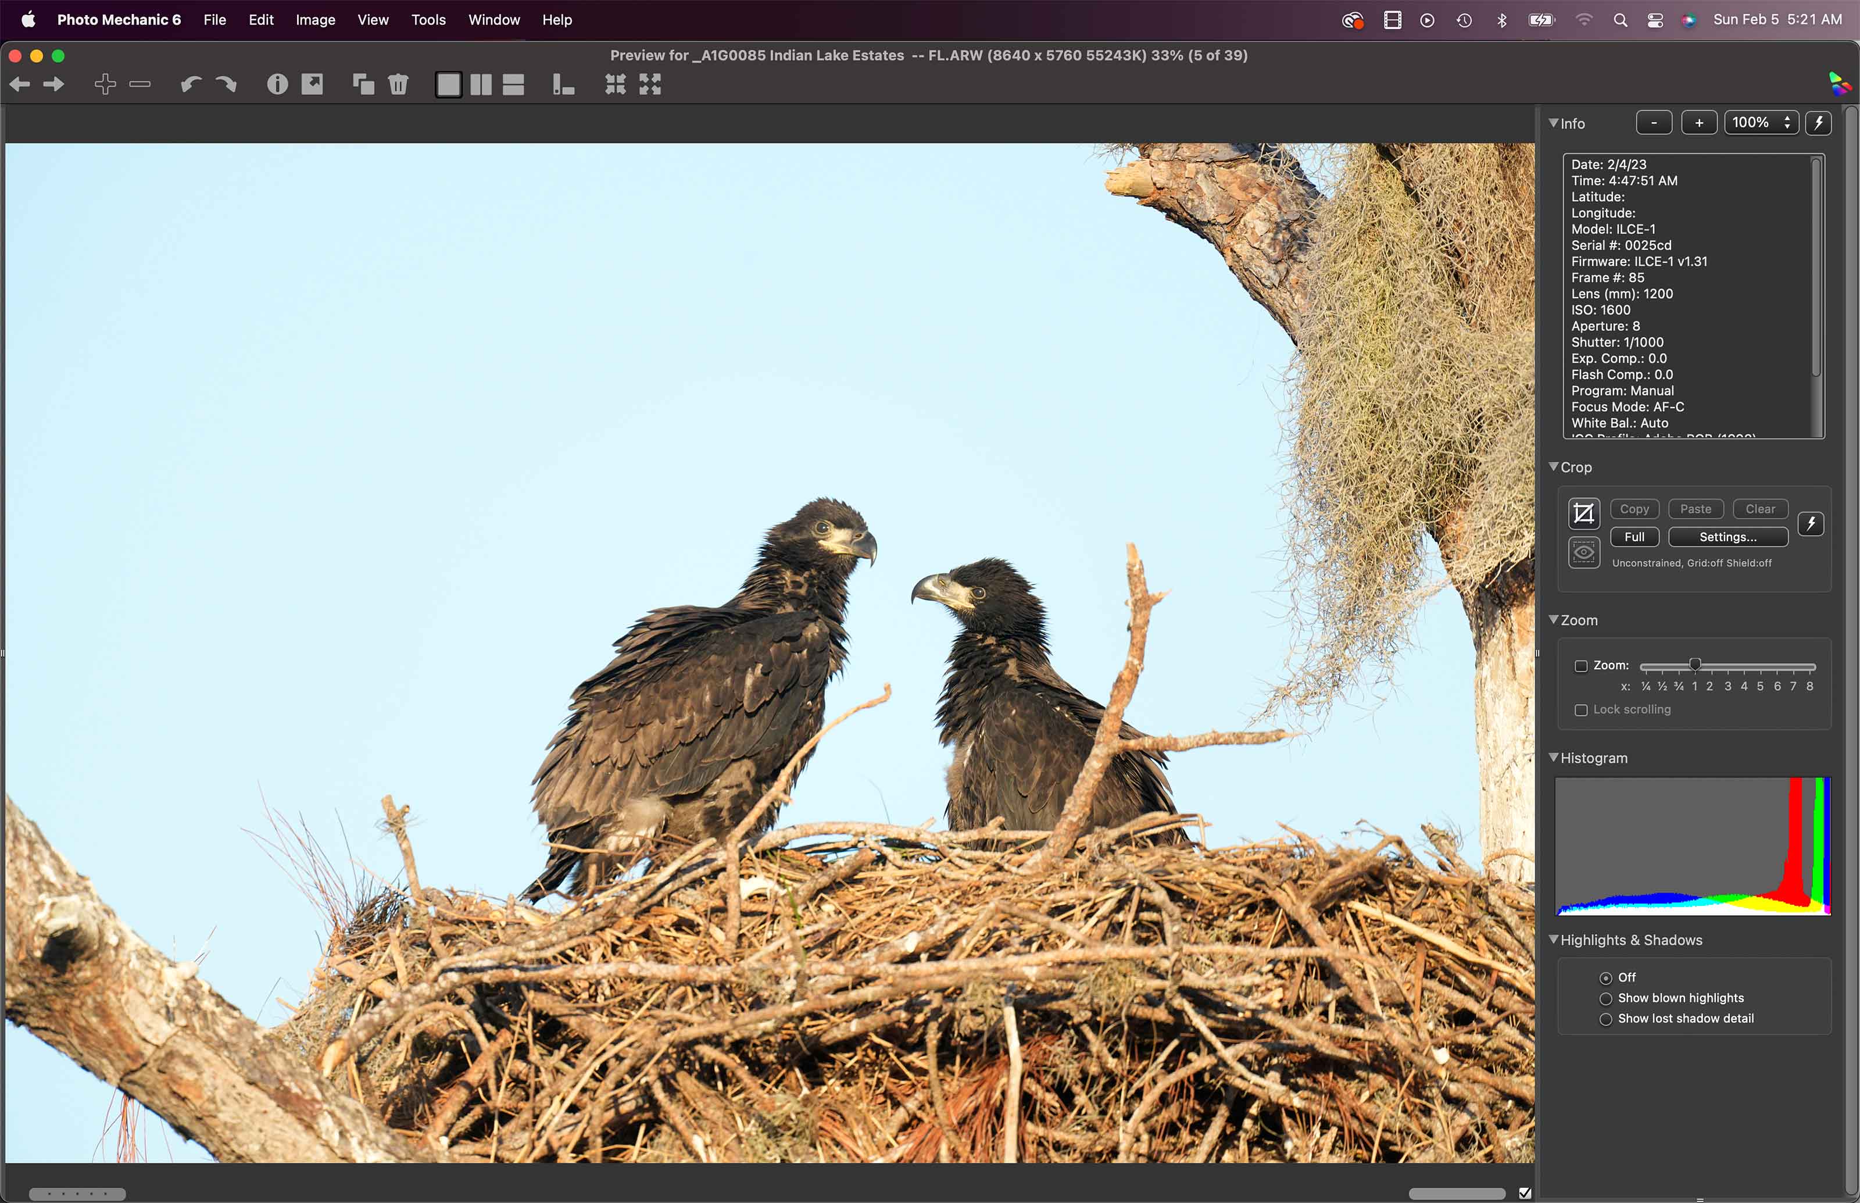This screenshot has height=1203, width=1860.
Task: Click the plus zoom-in toolbar icon
Action: click(105, 84)
